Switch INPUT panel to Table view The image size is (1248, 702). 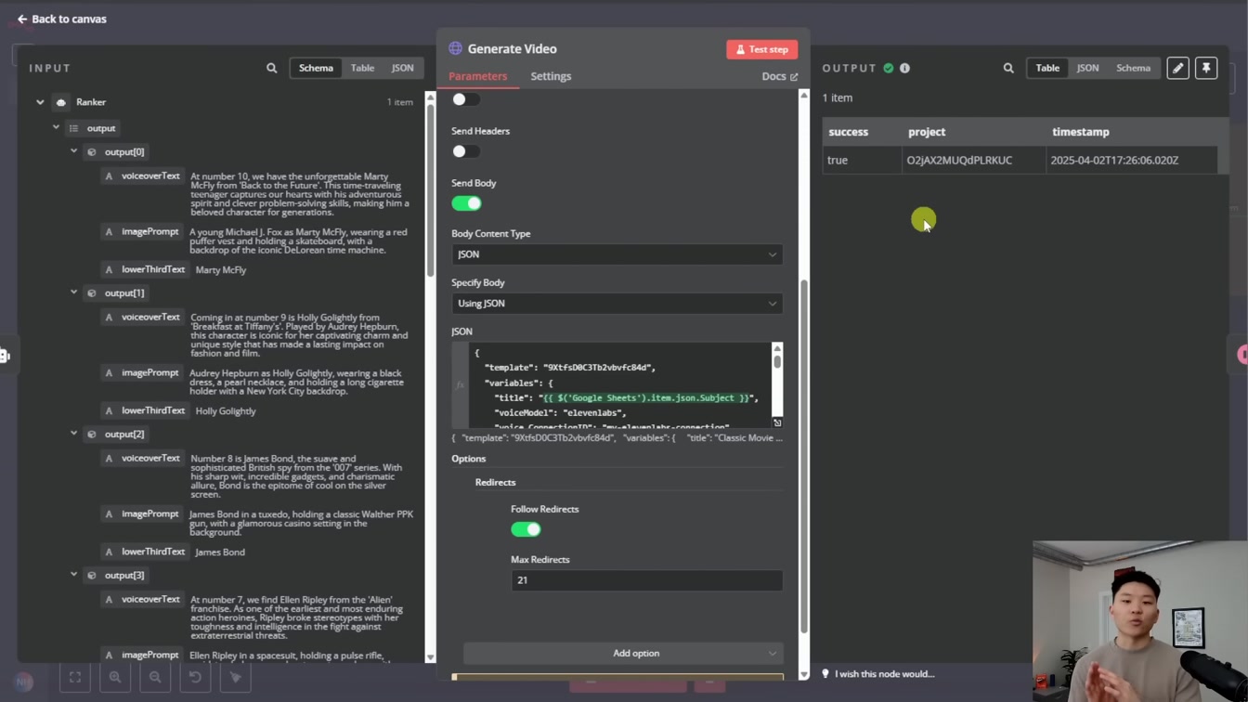click(362, 68)
